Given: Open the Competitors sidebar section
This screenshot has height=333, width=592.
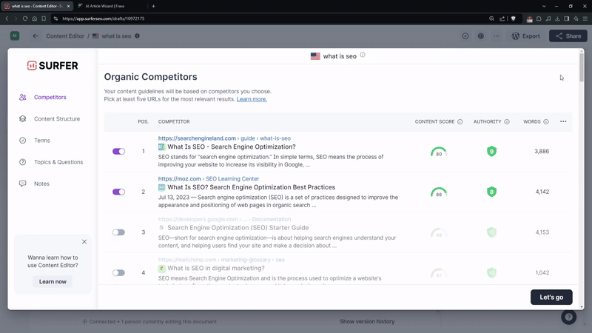Looking at the screenshot, I should click(50, 97).
